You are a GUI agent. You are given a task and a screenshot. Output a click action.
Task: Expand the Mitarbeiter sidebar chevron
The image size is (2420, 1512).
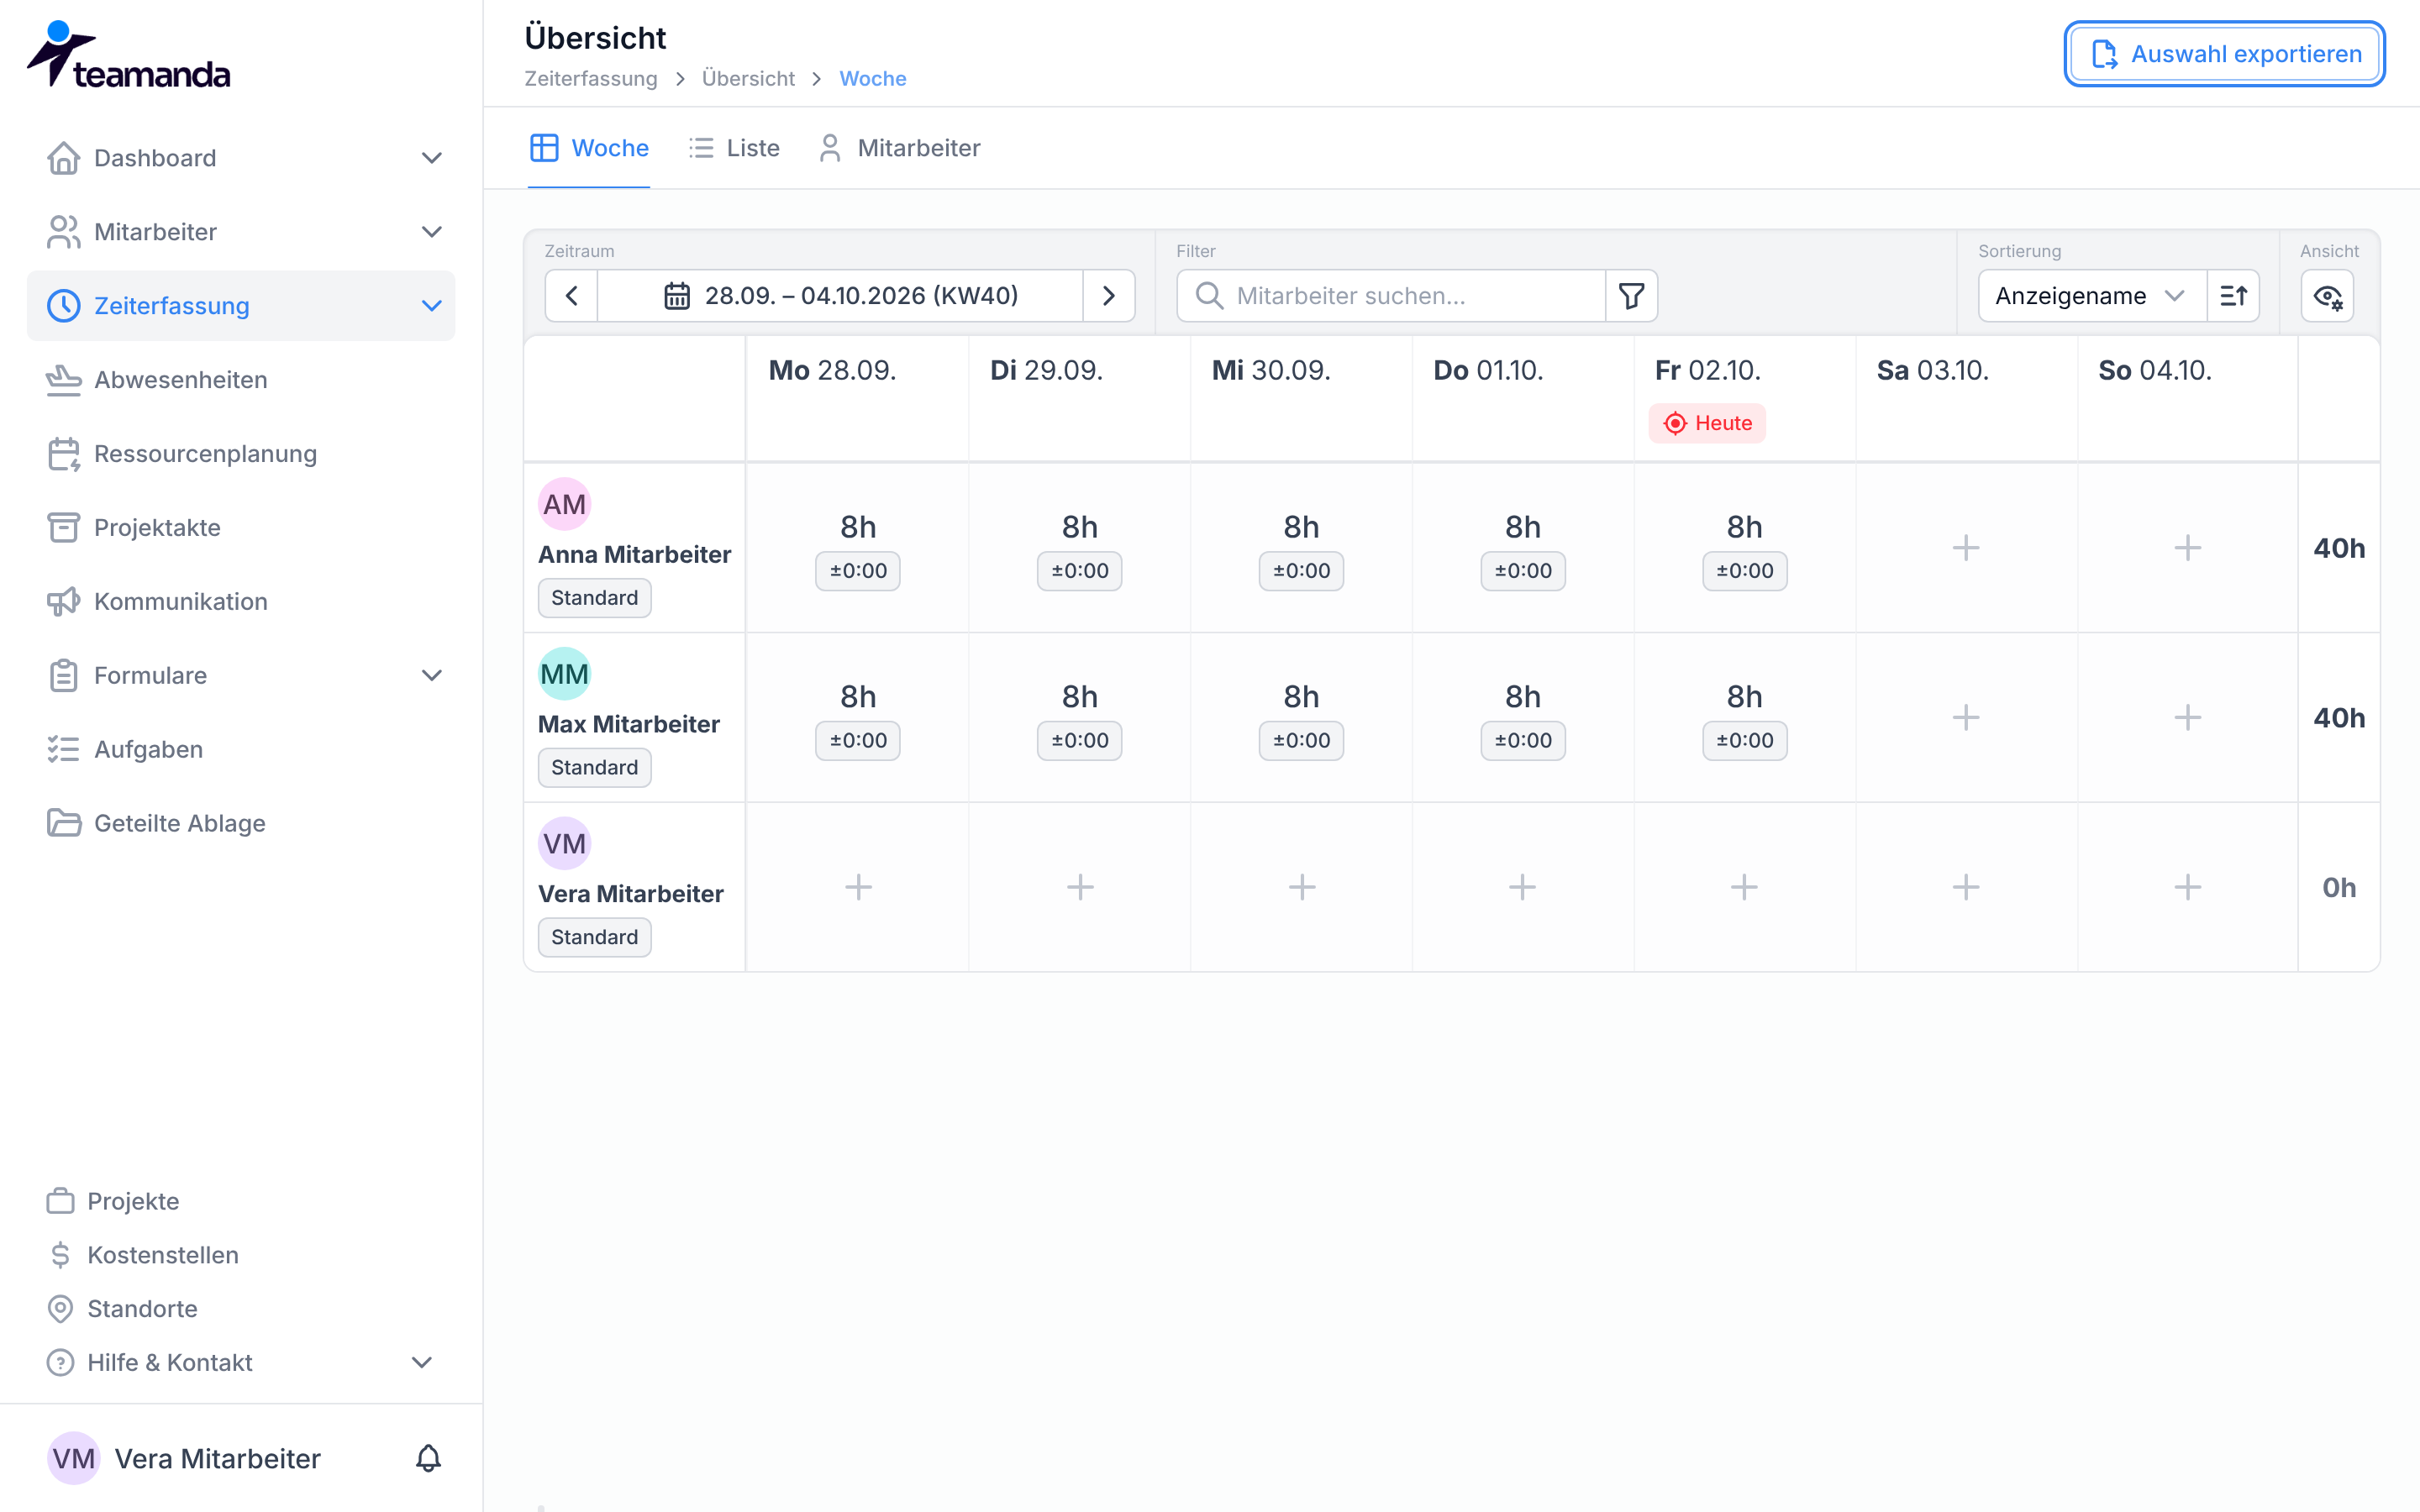[432, 232]
